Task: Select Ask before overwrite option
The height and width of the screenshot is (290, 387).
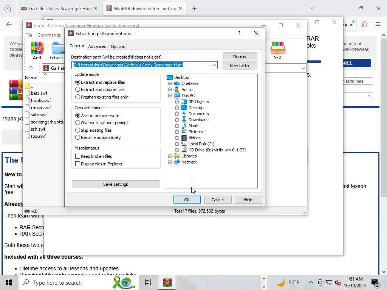Action: pyautogui.click(x=97, y=116)
